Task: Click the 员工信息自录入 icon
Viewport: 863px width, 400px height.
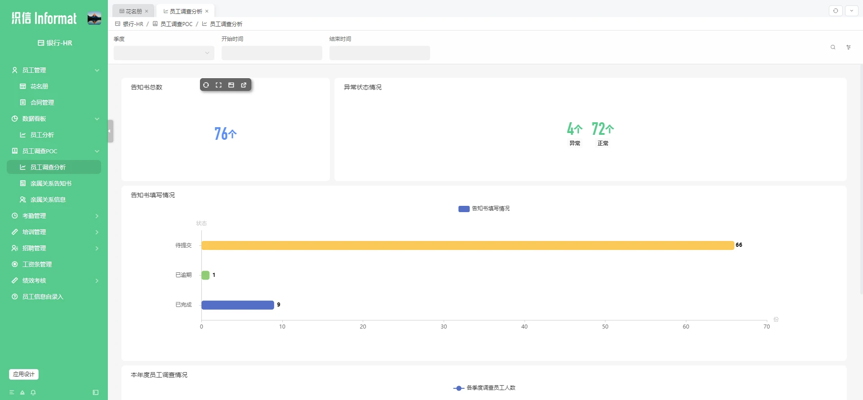Action: click(x=14, y=297)
